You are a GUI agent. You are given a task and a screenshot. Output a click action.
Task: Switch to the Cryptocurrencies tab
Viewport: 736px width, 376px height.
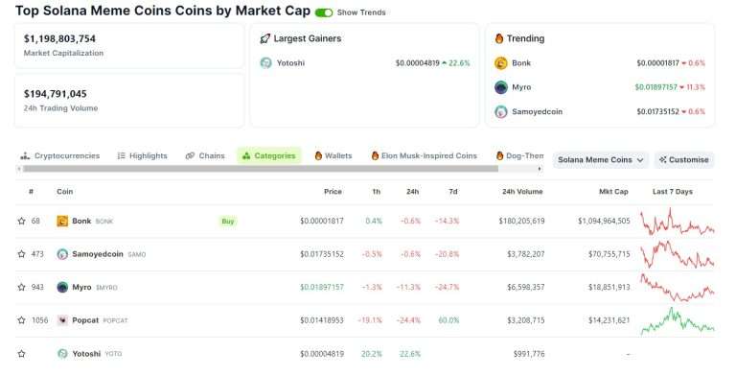(x=60, y=156)
